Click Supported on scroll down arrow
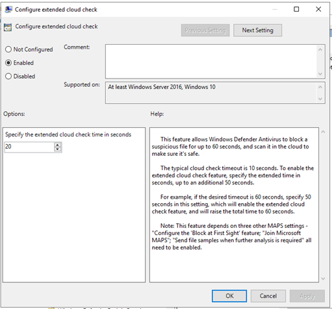332x309 pixels. click(320, 99)
